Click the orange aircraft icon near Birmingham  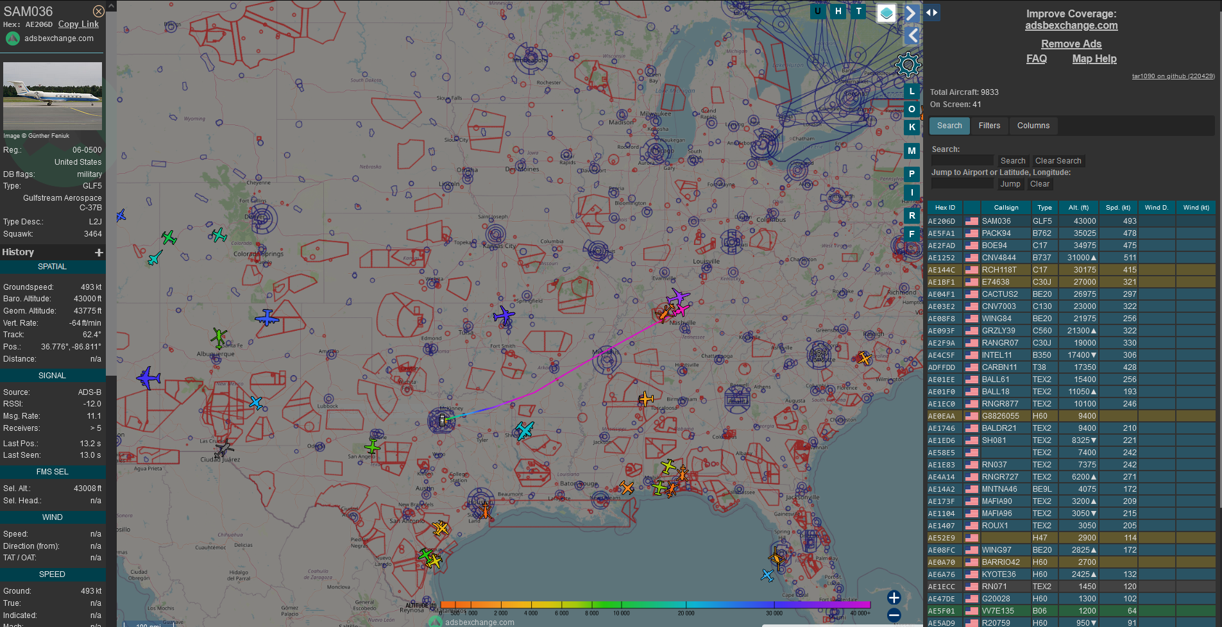click(646, 399)
